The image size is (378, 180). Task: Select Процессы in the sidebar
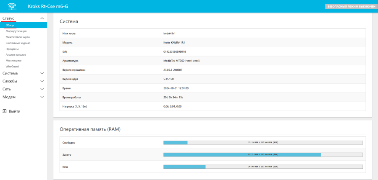click(x=12, y=49)
